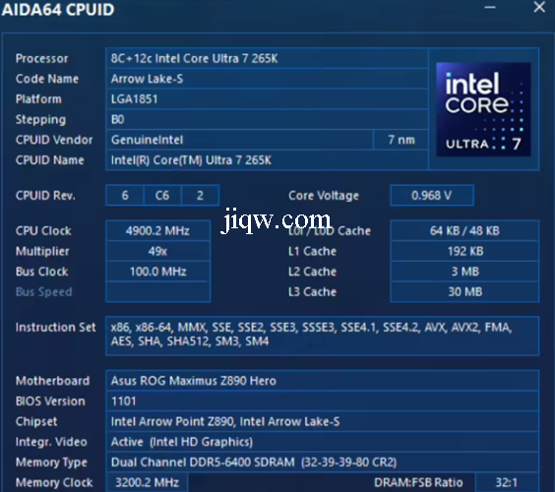Click the Chipset value 'Intel Arrow Point Z890'
This screenshot has width=555, height=492.
(323, 421)
